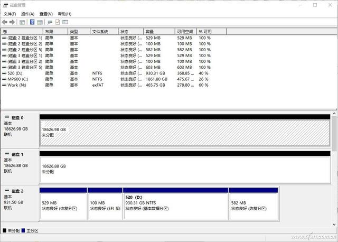Click volume icon of 磁盘 3 磁盘分区 2 row
The image size is (338, 242).
pos(4,61)
